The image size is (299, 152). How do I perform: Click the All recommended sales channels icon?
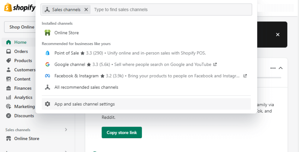(x=48, y=87)
